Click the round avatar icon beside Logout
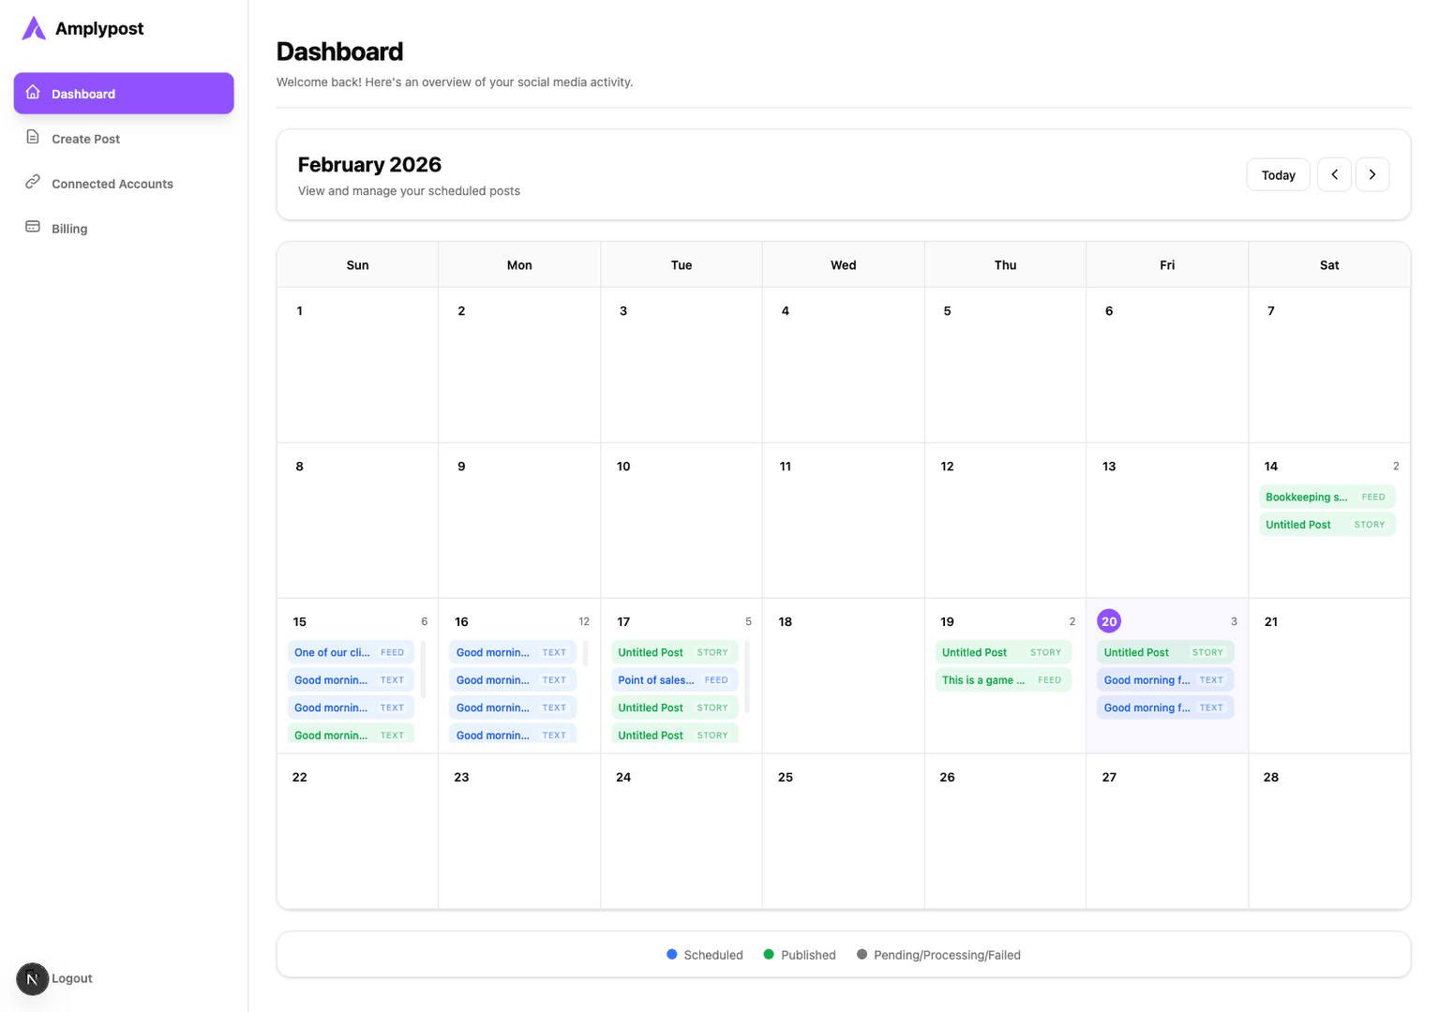This screenshot has height=1012, width=1439. pyautogui.click(x=32, y=978)
